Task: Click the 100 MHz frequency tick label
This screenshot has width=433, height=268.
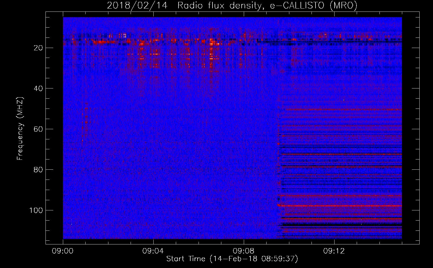Action: [x=36, y=210]
